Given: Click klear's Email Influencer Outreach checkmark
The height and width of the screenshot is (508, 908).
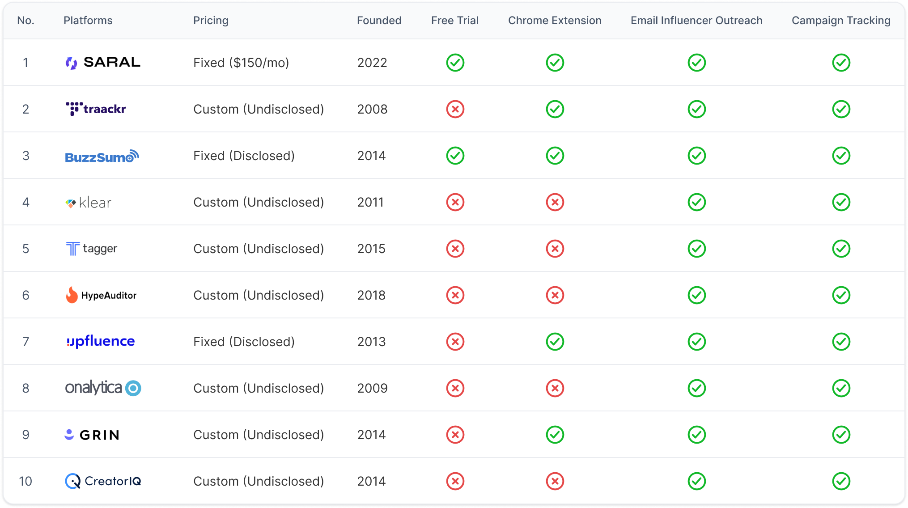Looking at the screenshot, I should [x=697, y=202].
